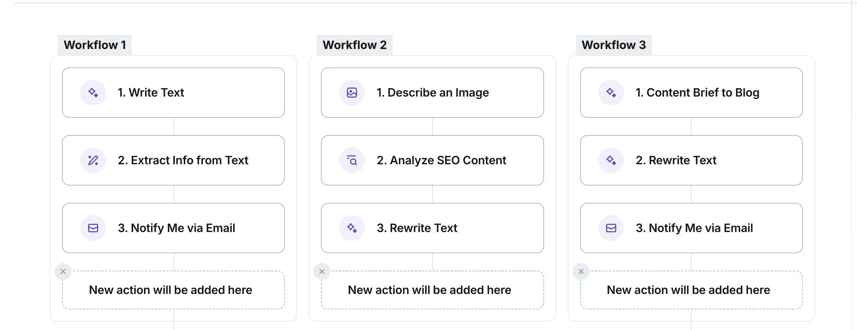The height and width of the screenshot is (330, 857).
Task: Click the search list icon for Analyze SEO
Action: tap(352, 160)
